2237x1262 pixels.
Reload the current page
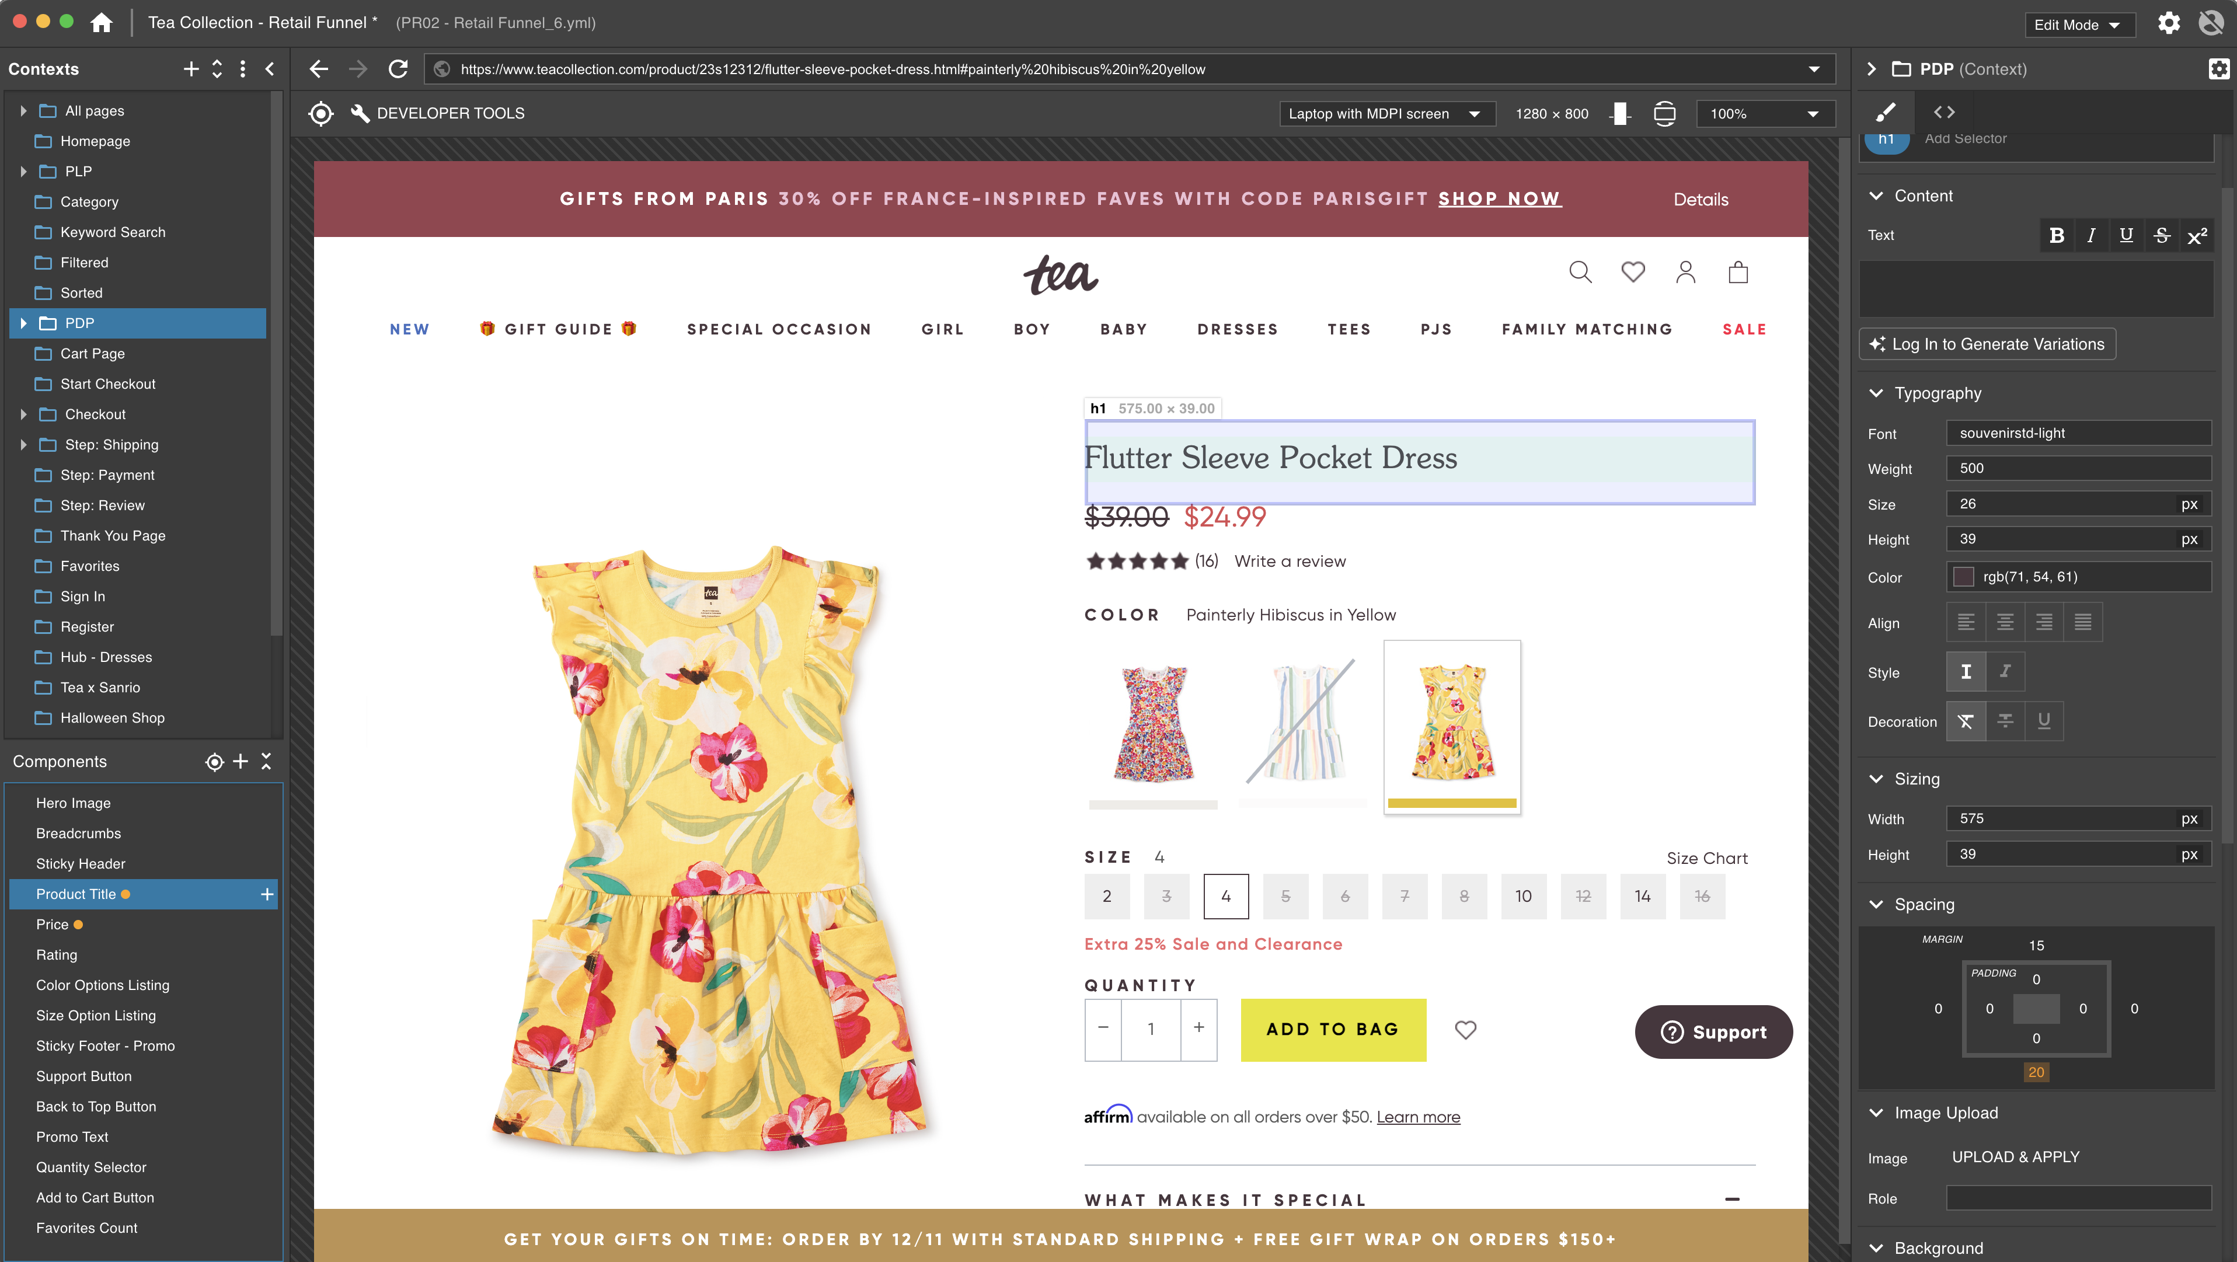(398, 69)
